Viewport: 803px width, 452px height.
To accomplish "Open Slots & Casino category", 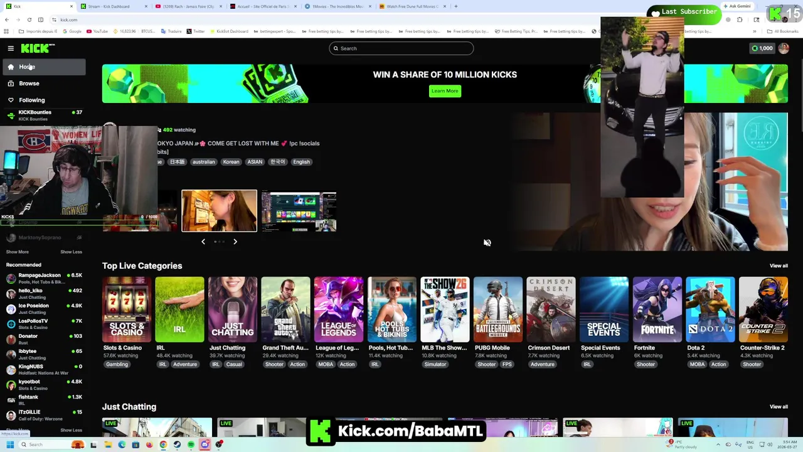I will click(127, 309).
